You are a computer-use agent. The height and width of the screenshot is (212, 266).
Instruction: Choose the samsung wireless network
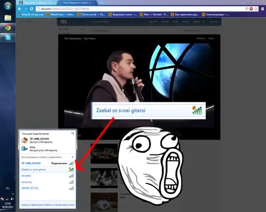27,181
